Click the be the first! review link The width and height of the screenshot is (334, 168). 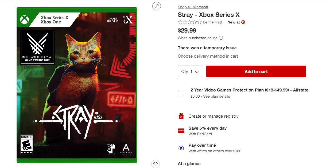click(x=212, y=22)
